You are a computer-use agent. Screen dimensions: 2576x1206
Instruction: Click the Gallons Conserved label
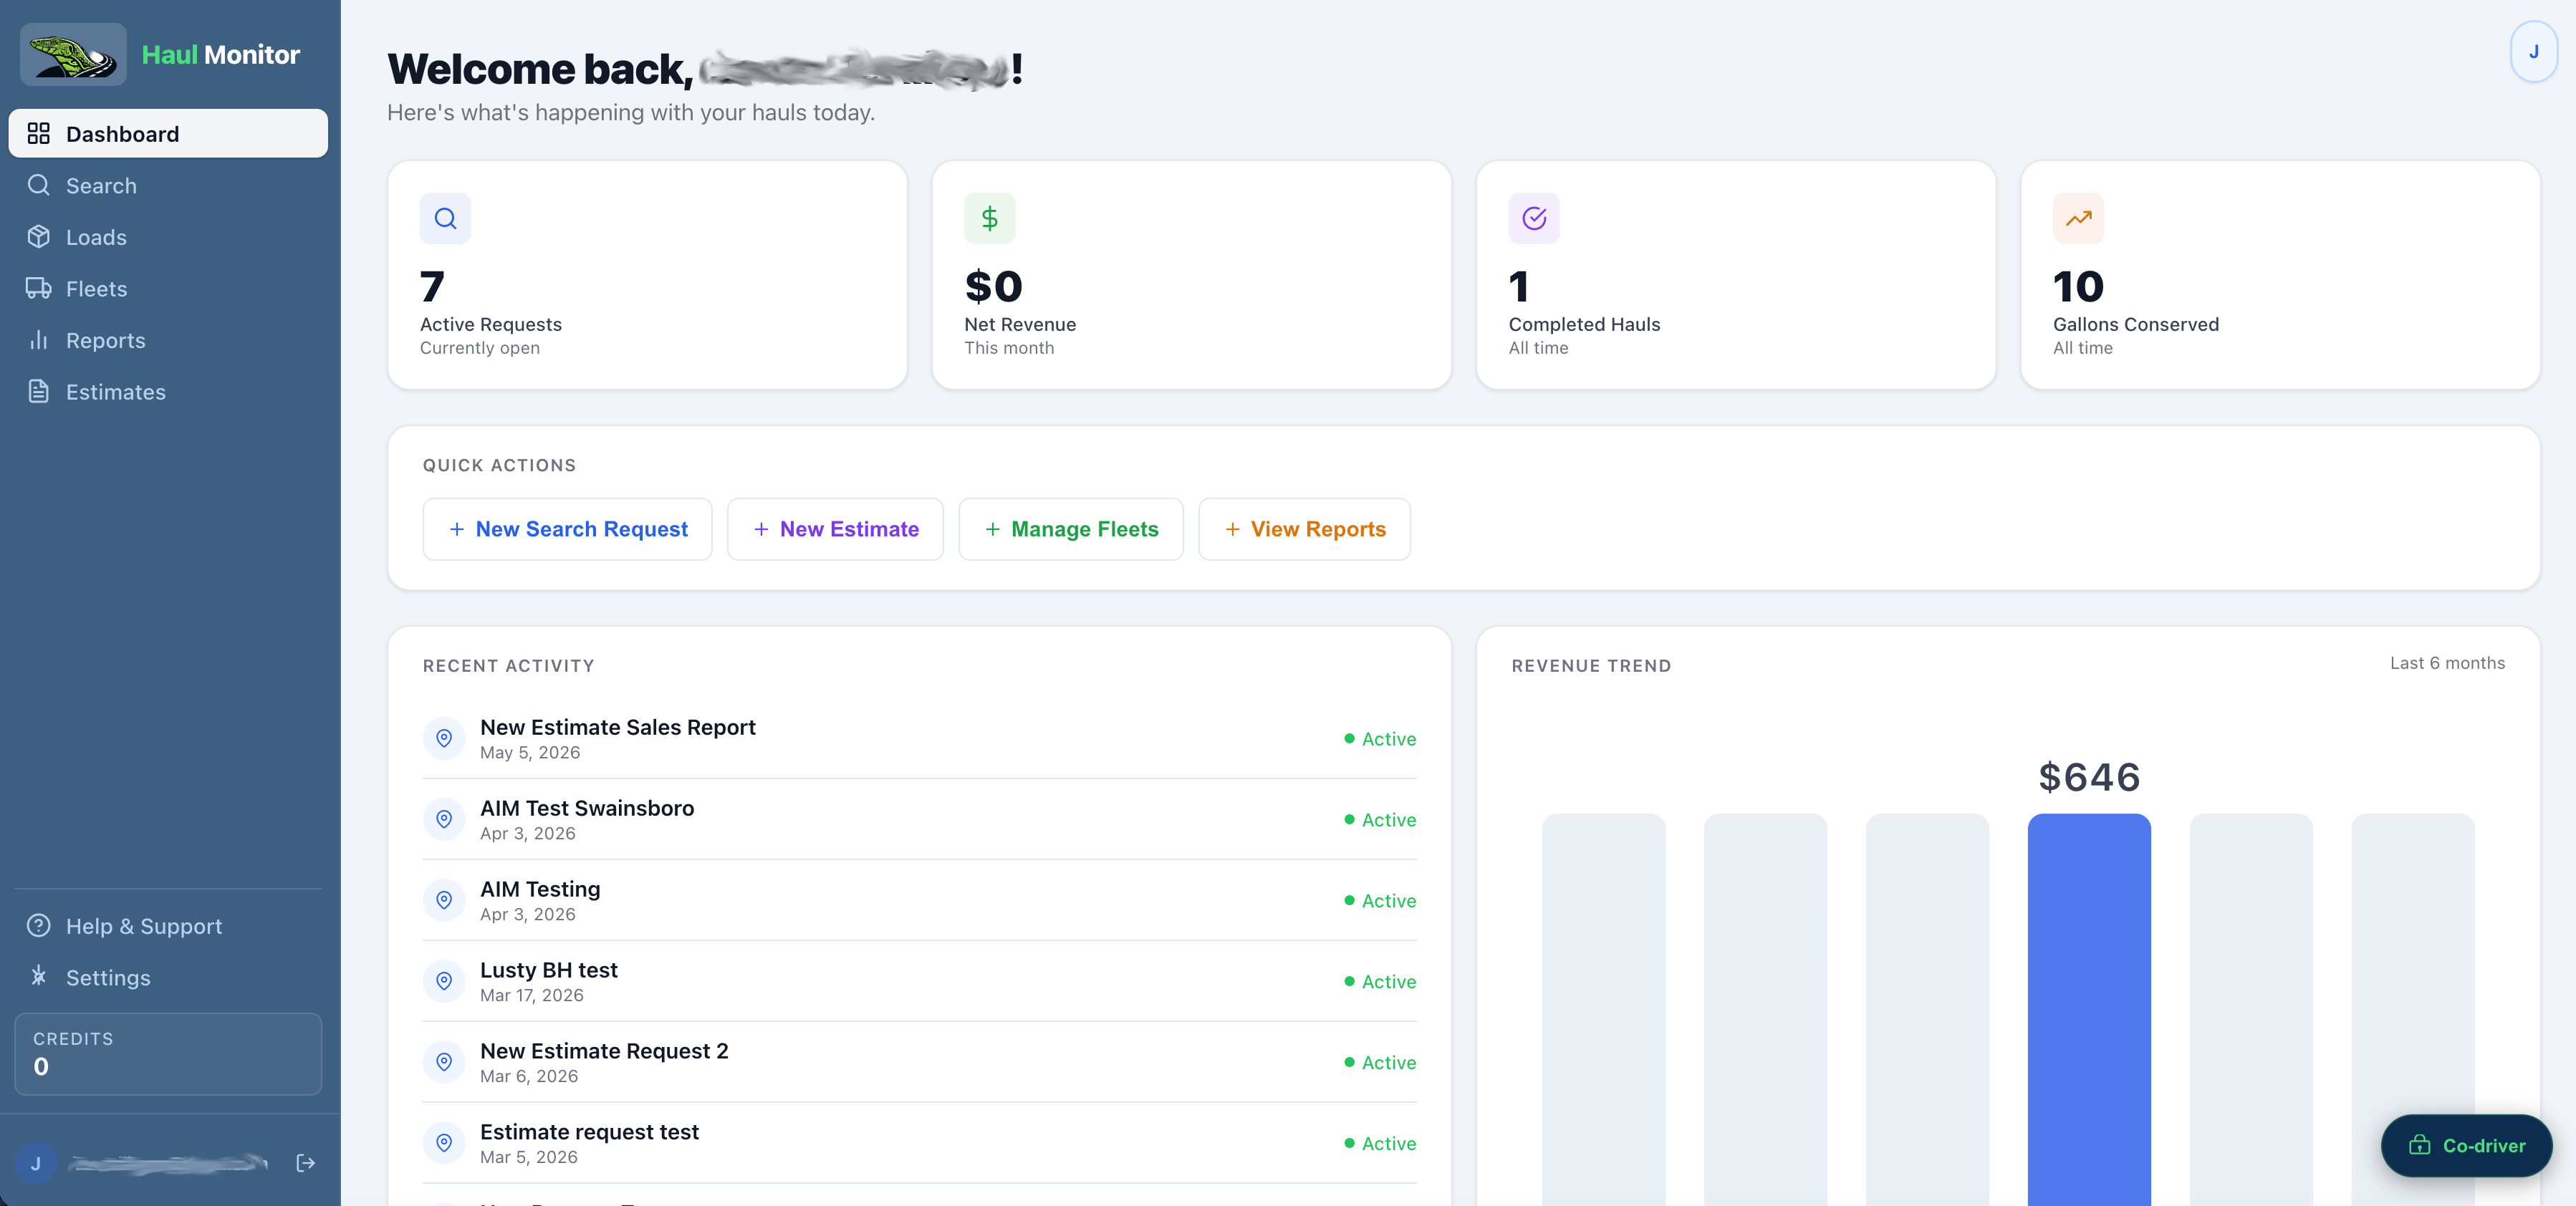(2136, 325)
